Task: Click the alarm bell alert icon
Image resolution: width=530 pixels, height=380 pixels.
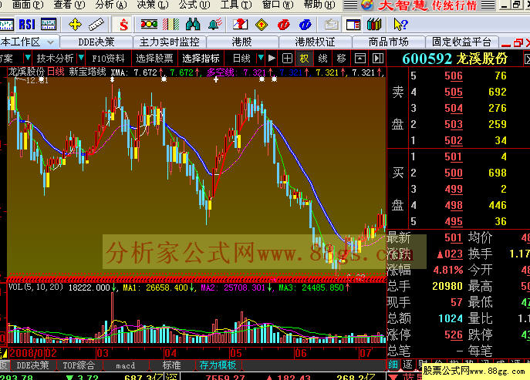Action: pyautogui.click(x=215, y=25)
